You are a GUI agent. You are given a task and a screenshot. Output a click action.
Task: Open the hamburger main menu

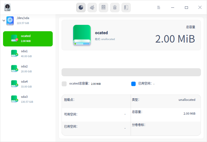coord(159,7)
